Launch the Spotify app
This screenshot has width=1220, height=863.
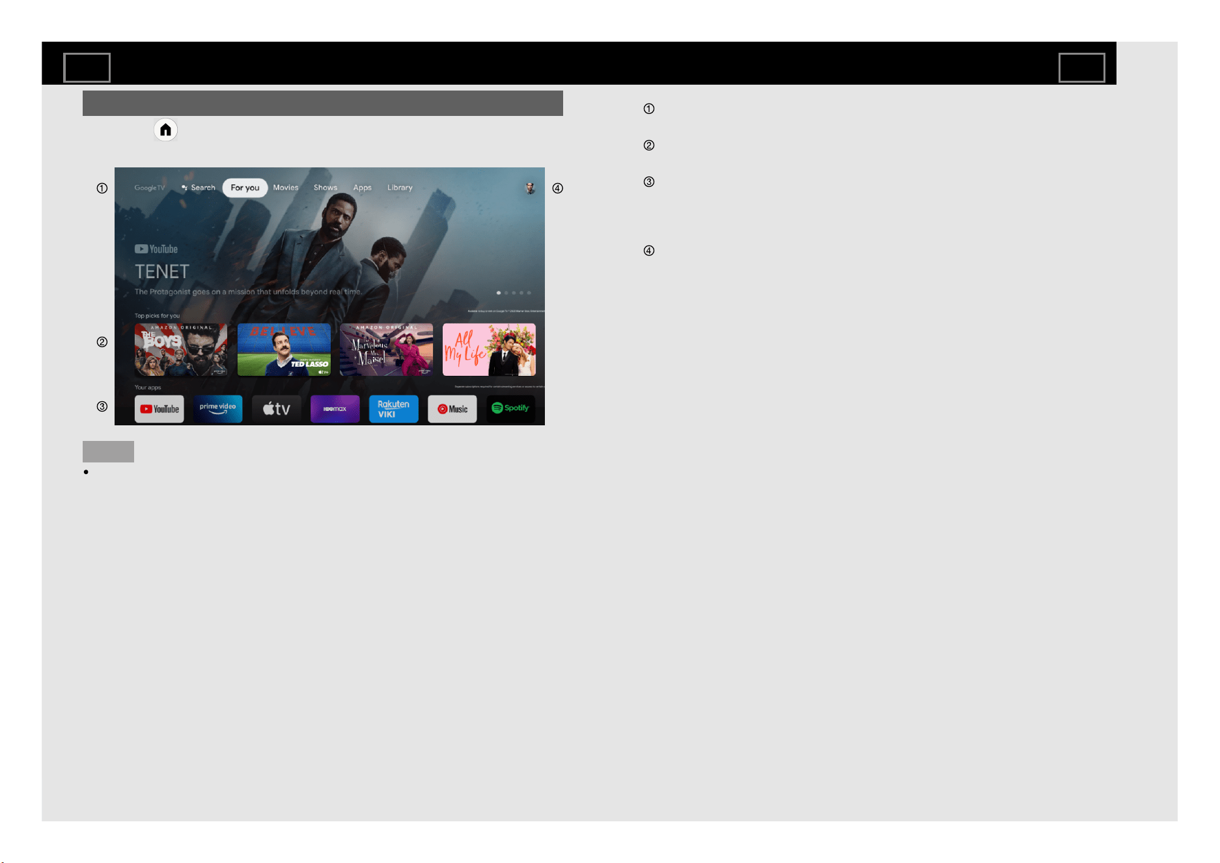tap(511, 409)
